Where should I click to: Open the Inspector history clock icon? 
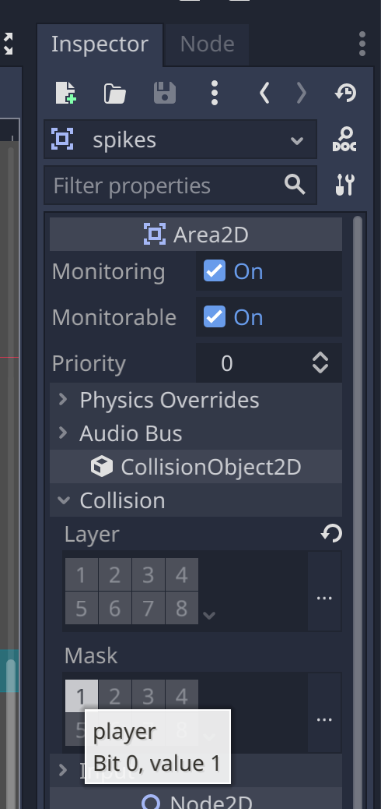coord(345,94)
